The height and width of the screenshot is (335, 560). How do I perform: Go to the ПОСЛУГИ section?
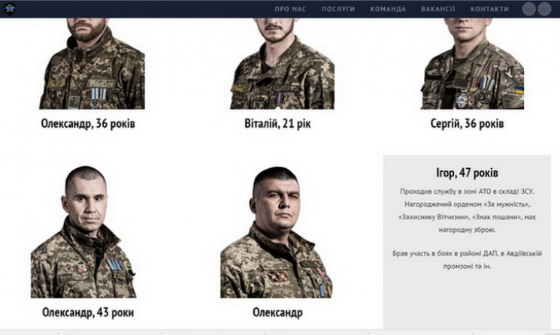coord(338,9)
